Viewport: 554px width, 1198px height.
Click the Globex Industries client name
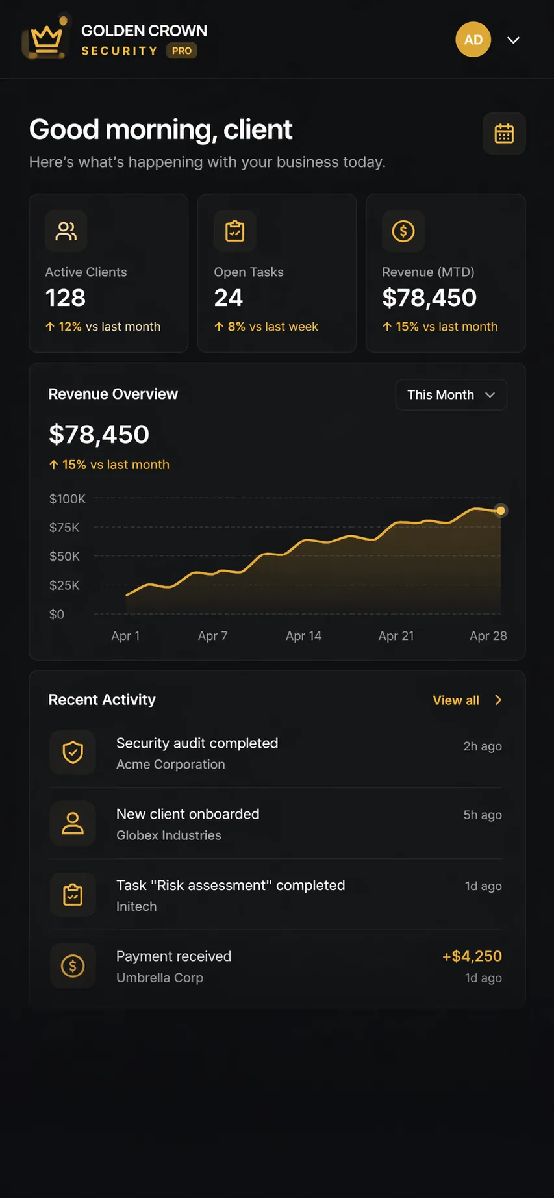pyautogui.click(x=169, y=835)
